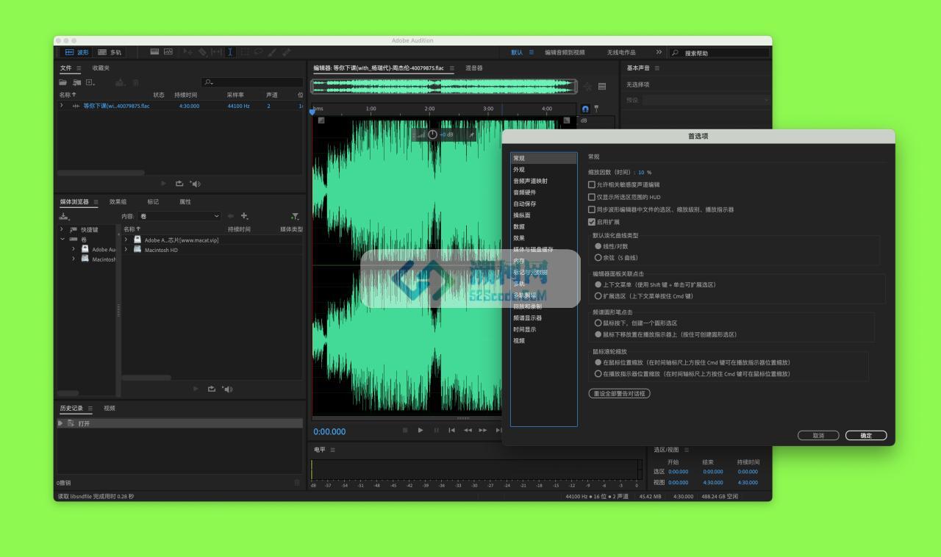
Task: Select the Time Selection tool
Action: tap(230, 52)
